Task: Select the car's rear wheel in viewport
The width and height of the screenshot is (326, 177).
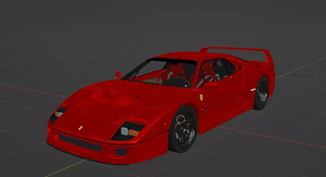Action: pyautogui.click(x=261, y=93)
